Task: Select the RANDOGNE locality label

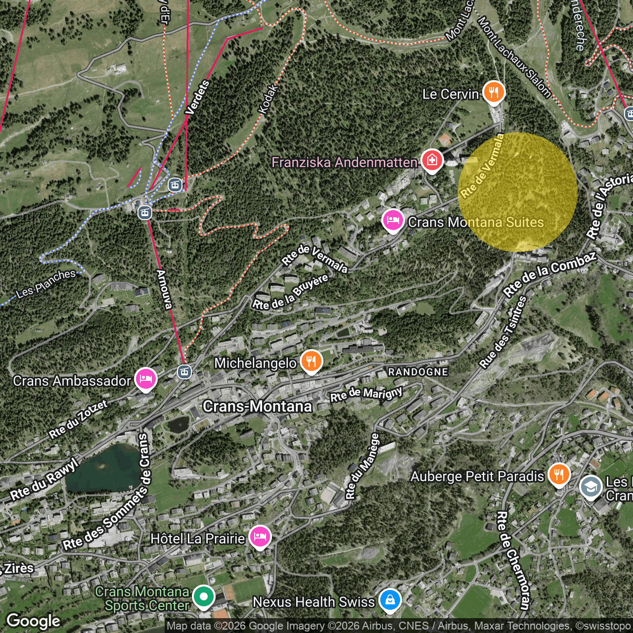Action: click(418, 372)
